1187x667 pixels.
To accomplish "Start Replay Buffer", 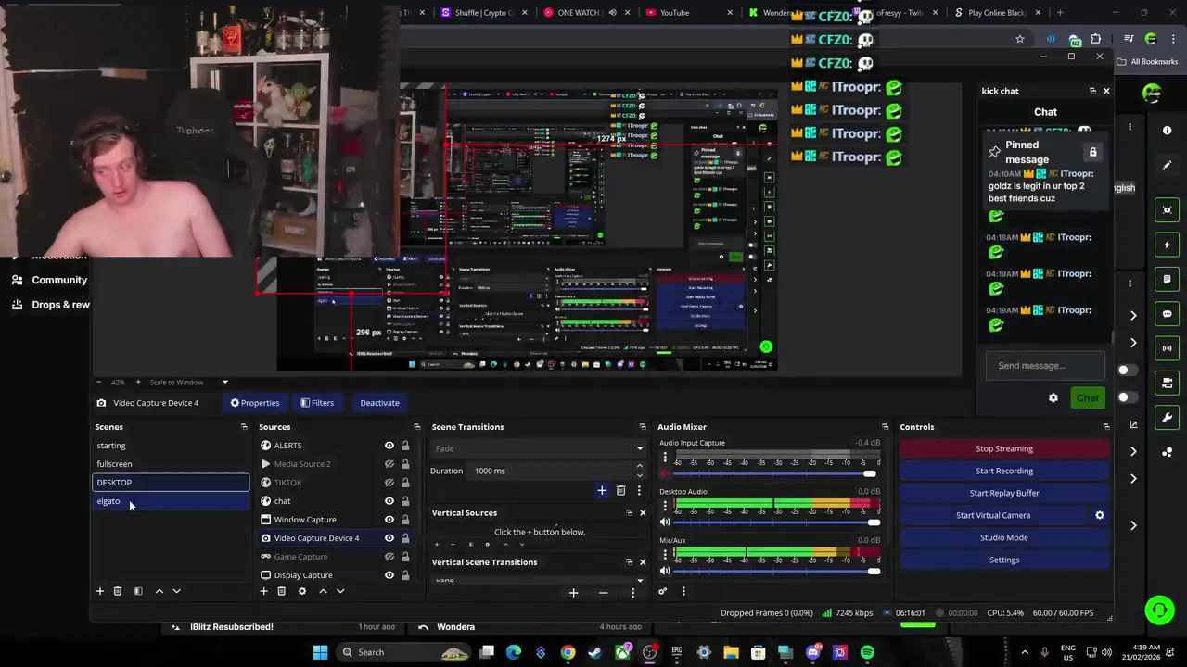I will tap(1004, 493).
